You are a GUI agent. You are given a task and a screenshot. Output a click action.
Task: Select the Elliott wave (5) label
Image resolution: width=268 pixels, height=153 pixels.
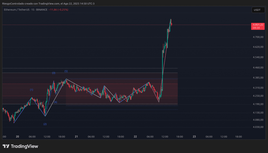66,71
